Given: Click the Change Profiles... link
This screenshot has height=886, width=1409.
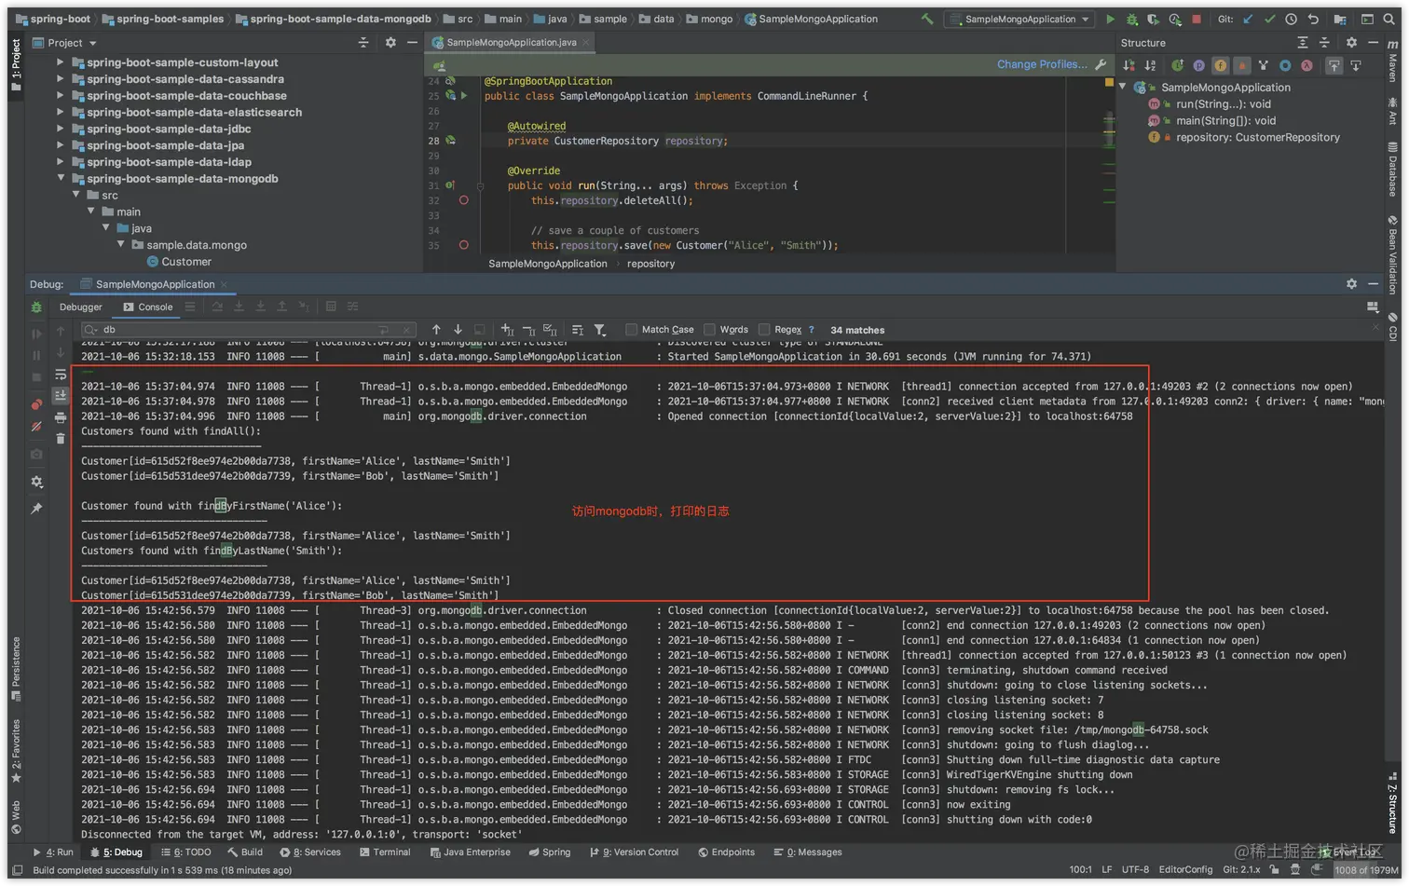Looking at the screenshot, I should pos(1042,64).
